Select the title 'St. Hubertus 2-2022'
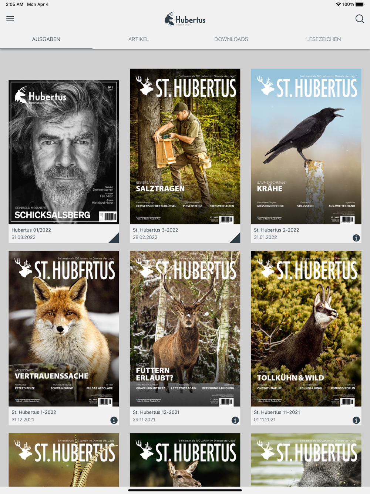Viewport: 370px width, 494px height. (276, 230)
